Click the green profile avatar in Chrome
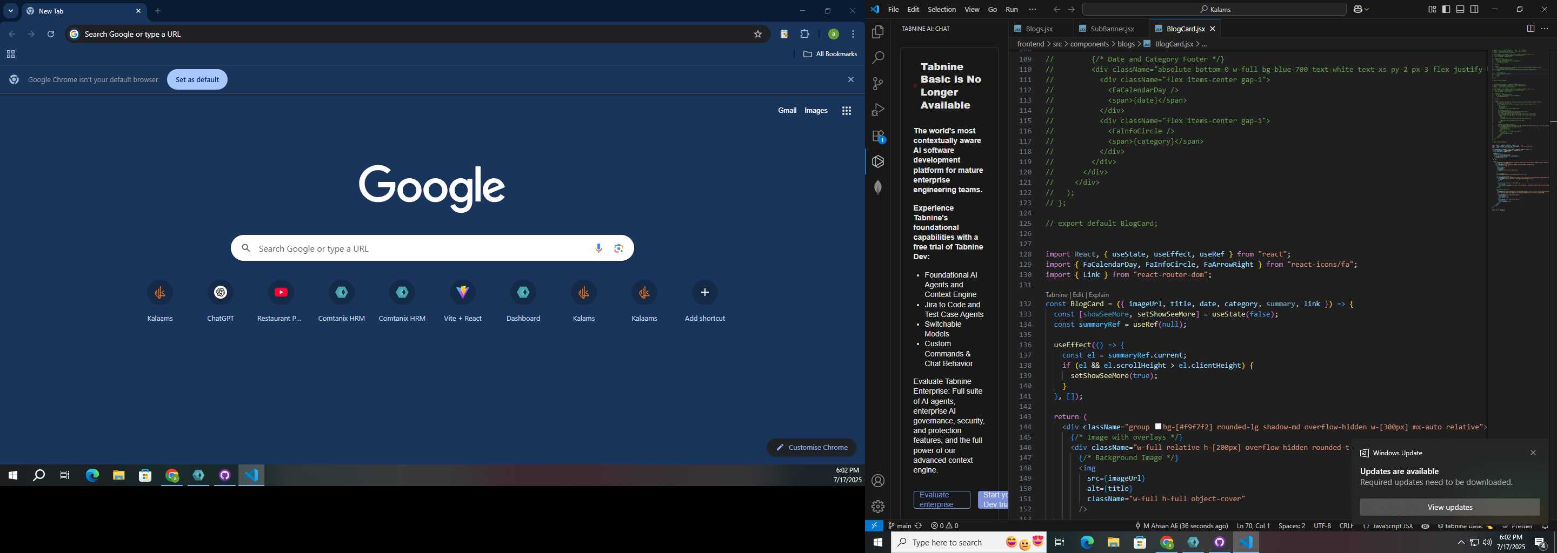Screen dimensions: 1557x553 833,35
